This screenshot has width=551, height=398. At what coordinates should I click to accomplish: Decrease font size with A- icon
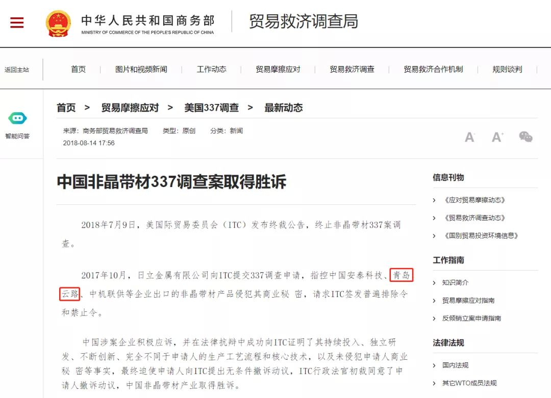(x=470, y=137)
